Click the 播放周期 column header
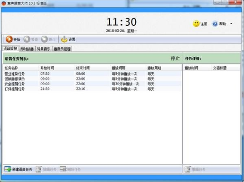244x182 pixels. tap(154, 68)
